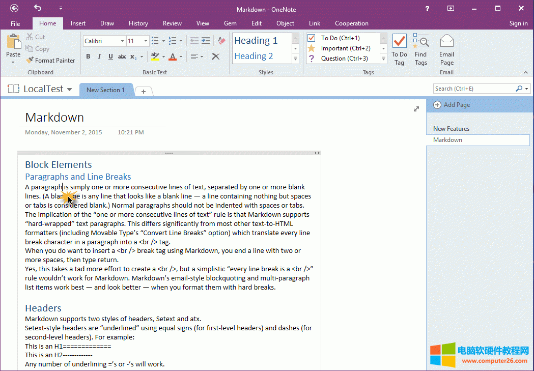The image size is (534, 371).
Task: Apply highlight color to text
Action: pos(154,56)
